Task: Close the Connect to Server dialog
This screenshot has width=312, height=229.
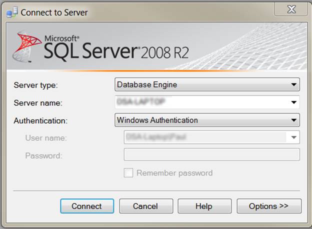Action: pyautogui.click(x=291, y=9)
